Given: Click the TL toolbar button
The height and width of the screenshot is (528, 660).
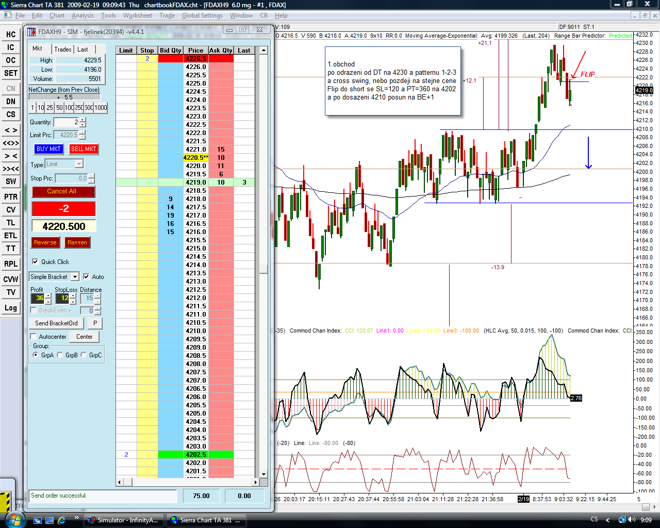Looking at the screenshot, I should [x=11, y=223].
